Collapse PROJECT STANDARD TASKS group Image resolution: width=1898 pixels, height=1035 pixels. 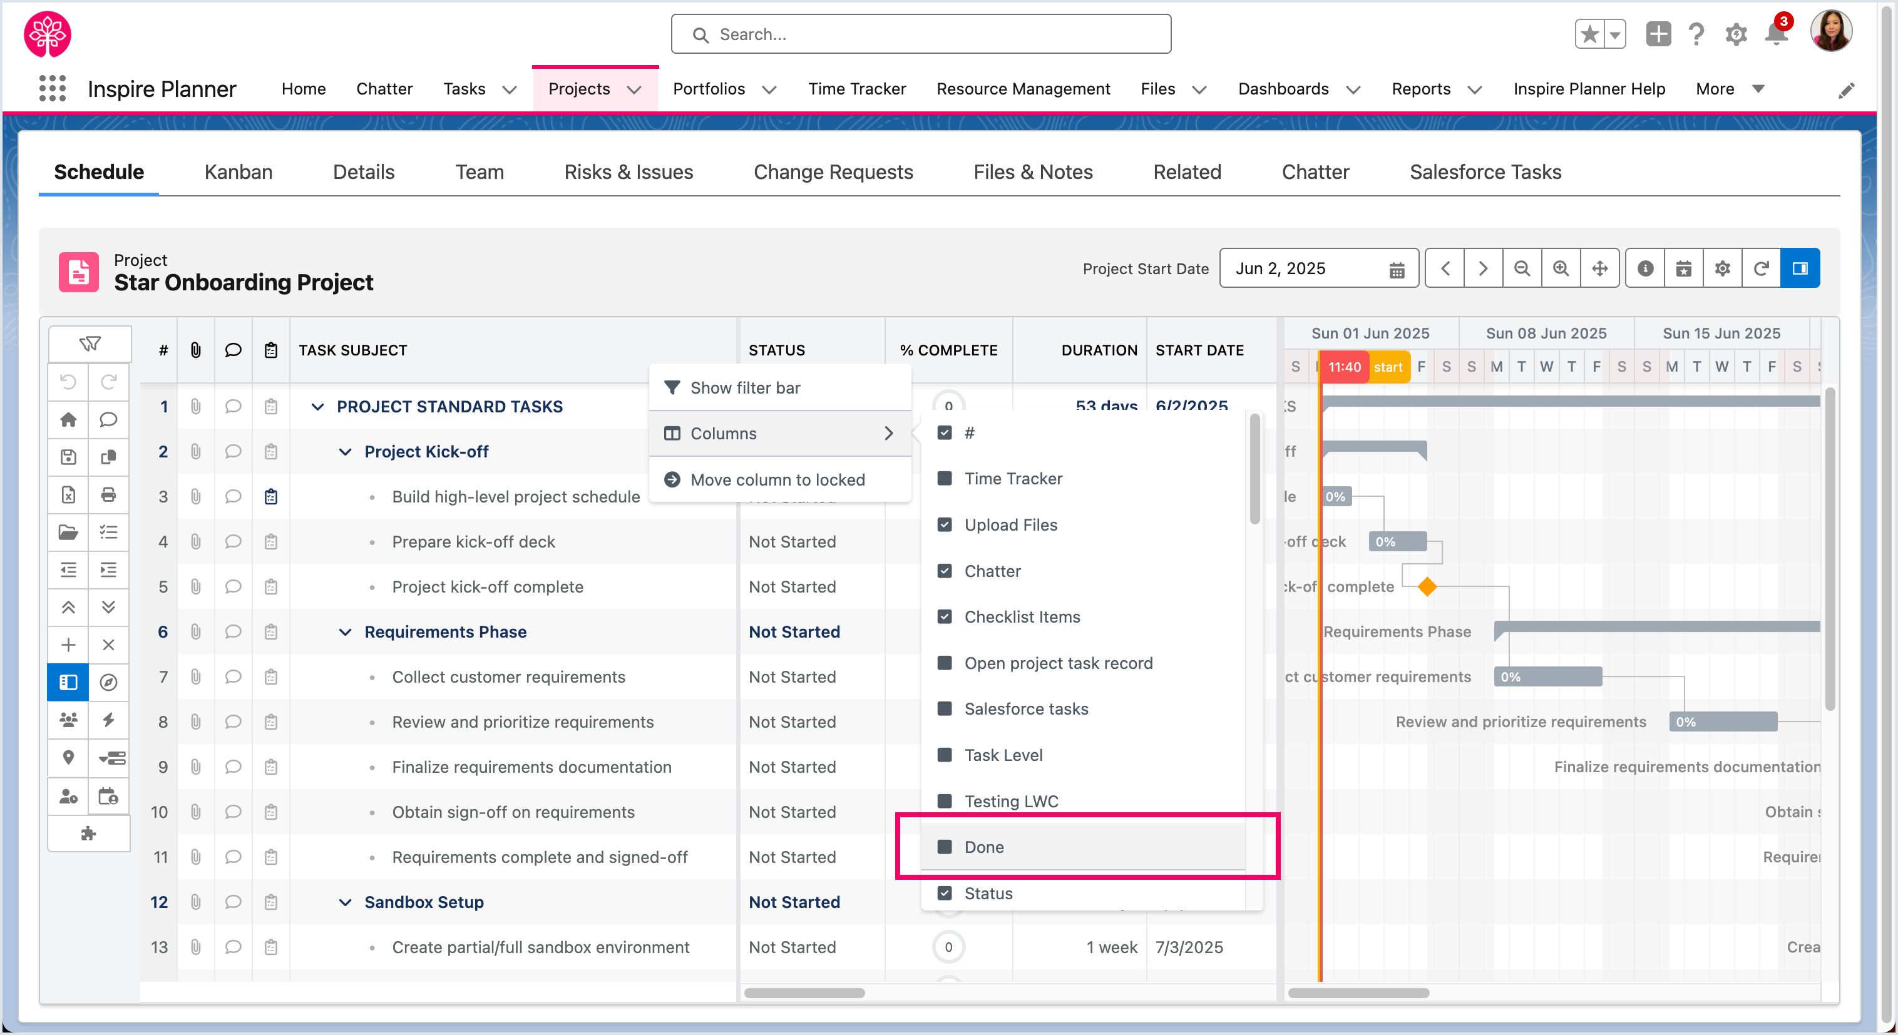(317, 407)
